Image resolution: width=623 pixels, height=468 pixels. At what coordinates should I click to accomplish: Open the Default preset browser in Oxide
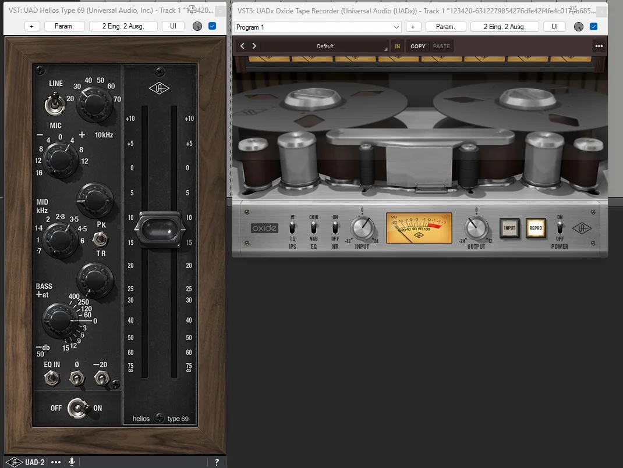click(x=325, y=46)
